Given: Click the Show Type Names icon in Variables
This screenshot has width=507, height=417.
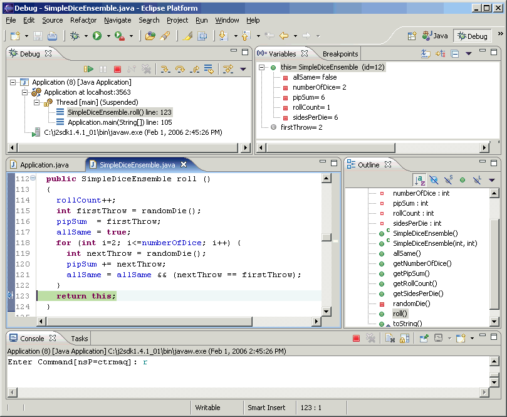Looking at the screenshot, I should tap(426, 53).
